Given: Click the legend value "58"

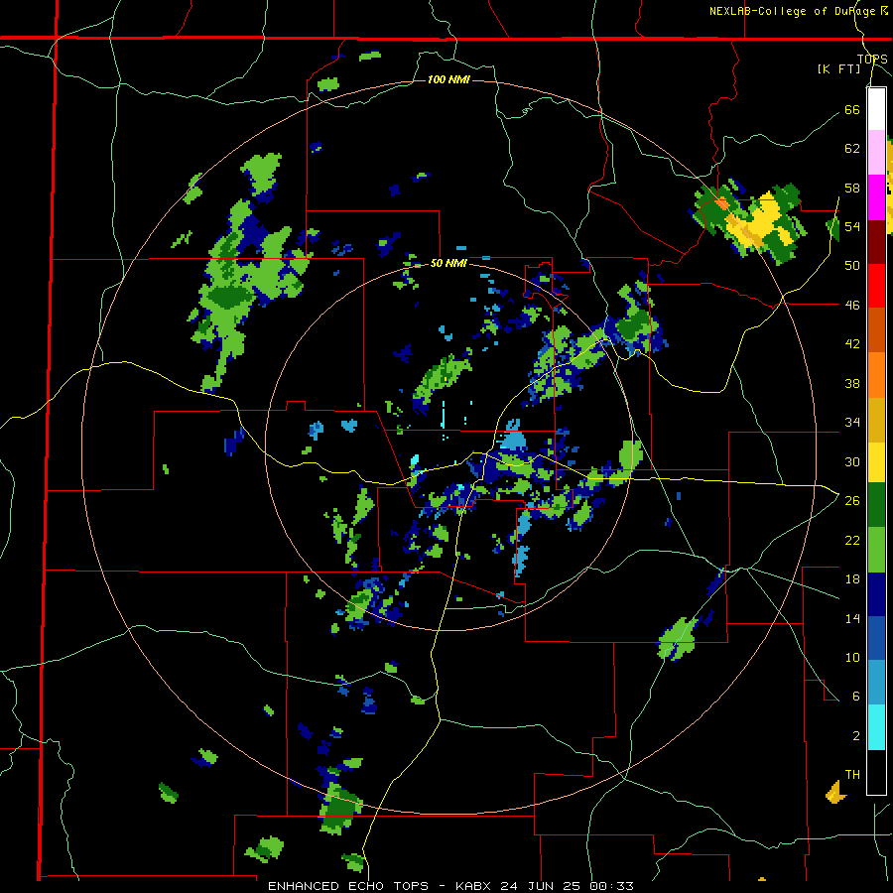Looking at the screenshot, I should pos(852,188).
